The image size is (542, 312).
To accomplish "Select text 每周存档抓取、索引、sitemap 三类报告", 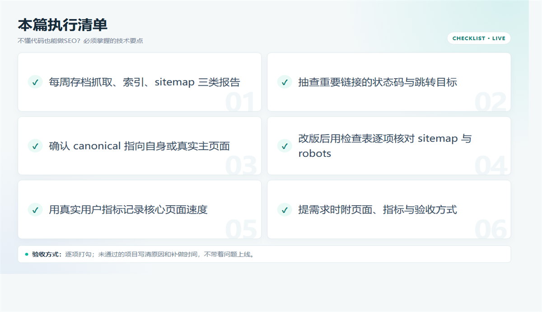I will [145, 82].
